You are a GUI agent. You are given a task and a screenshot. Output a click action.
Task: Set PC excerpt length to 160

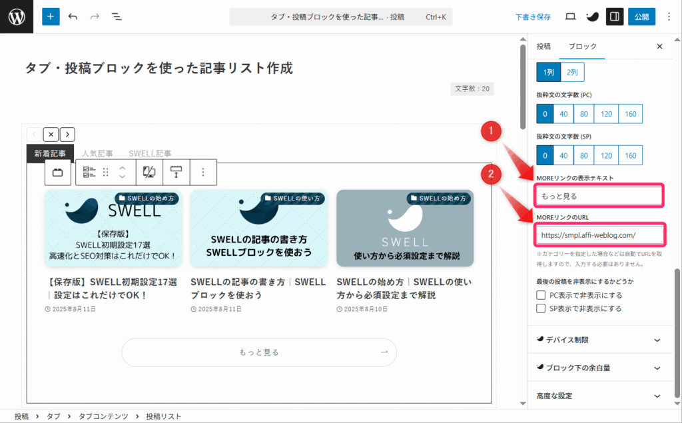click(631, 114)
